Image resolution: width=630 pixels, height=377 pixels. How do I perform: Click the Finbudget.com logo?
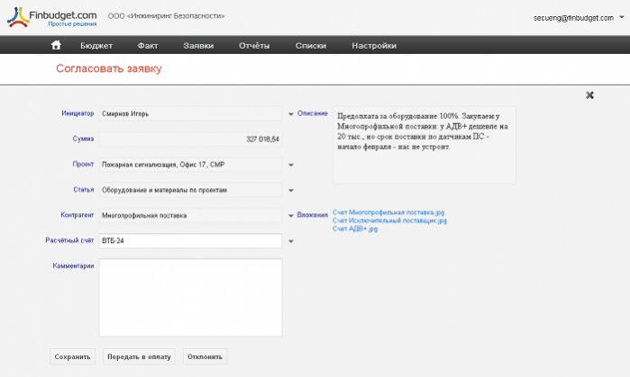coord(51,16)
